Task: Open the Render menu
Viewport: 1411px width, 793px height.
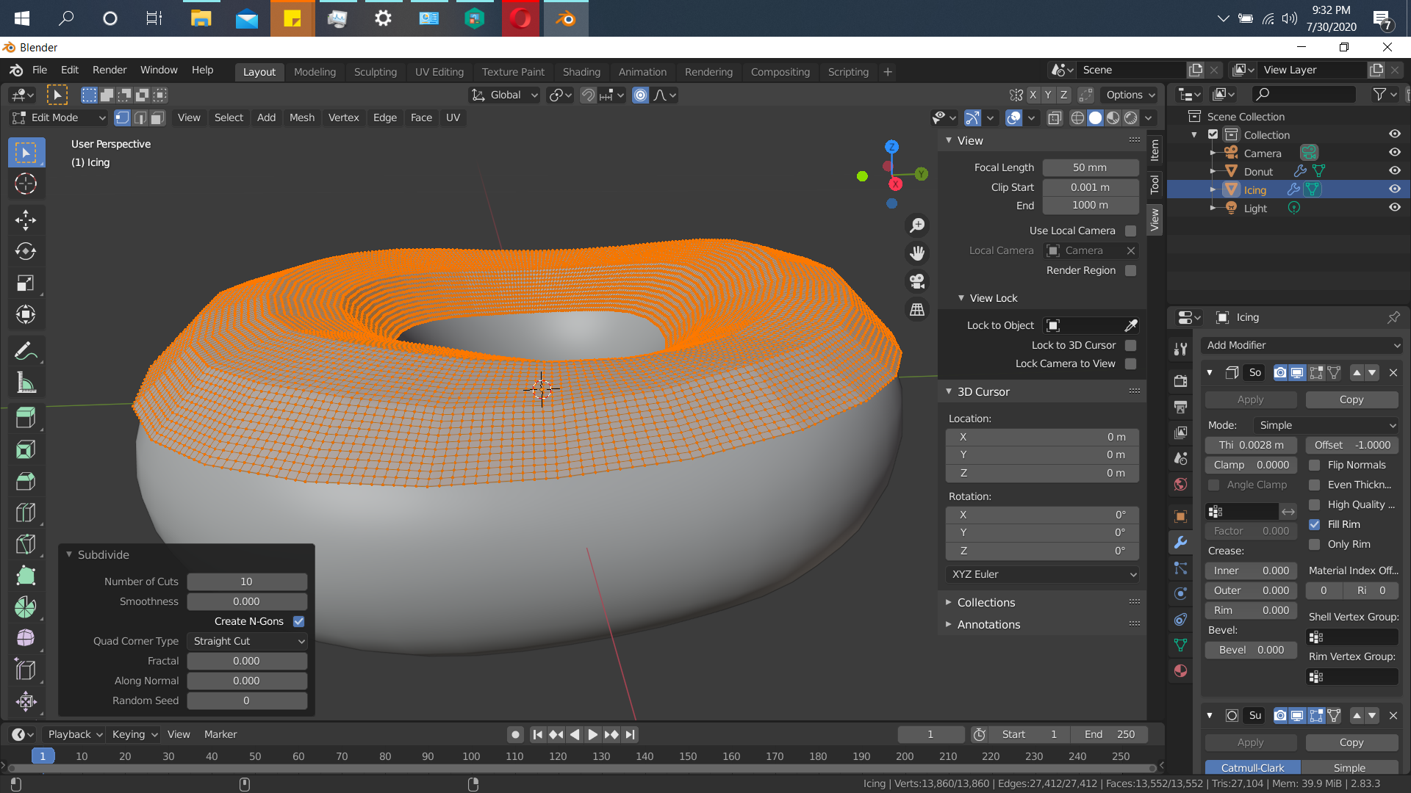Action: click(109, 70)
